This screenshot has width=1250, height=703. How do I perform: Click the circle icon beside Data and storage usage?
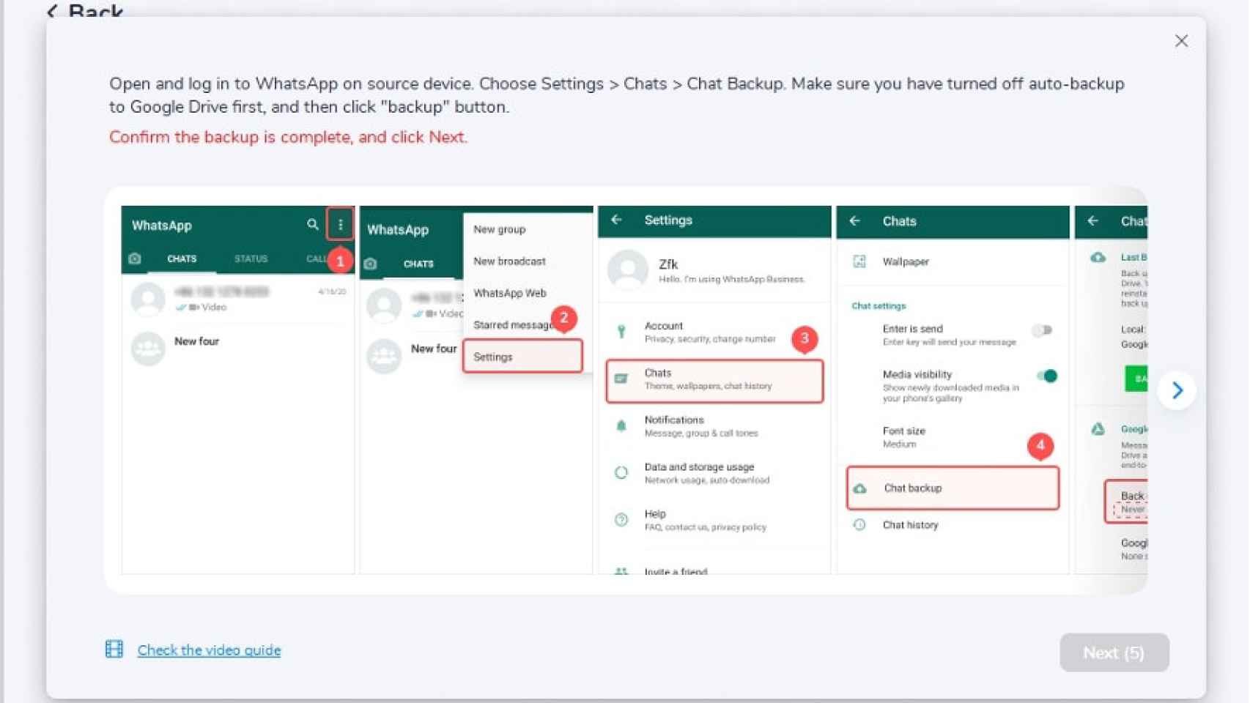click(621, 473)
